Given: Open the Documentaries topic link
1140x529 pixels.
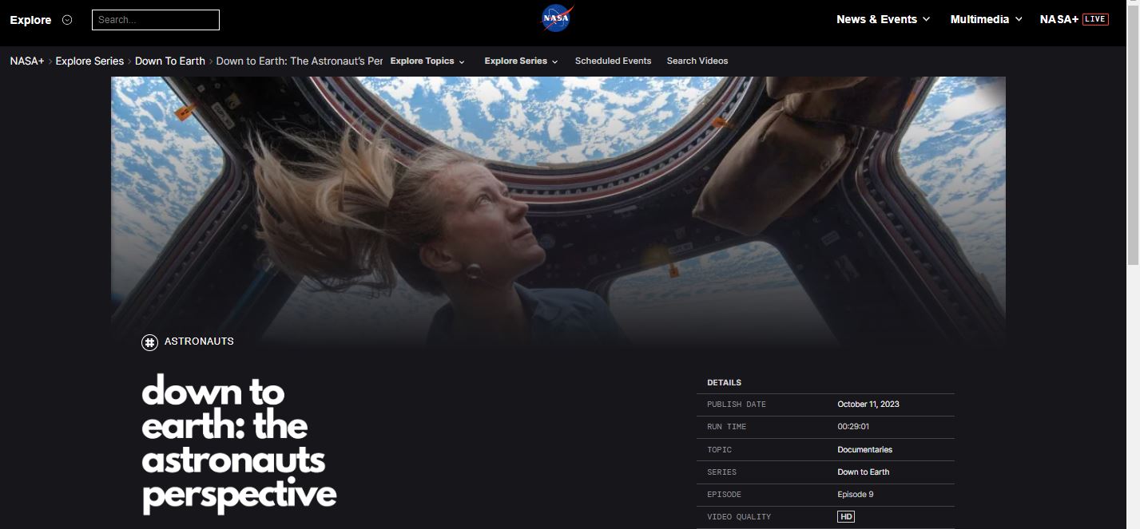Looking at the screenshot, I should pyautogui.click(x=864, y=449).
